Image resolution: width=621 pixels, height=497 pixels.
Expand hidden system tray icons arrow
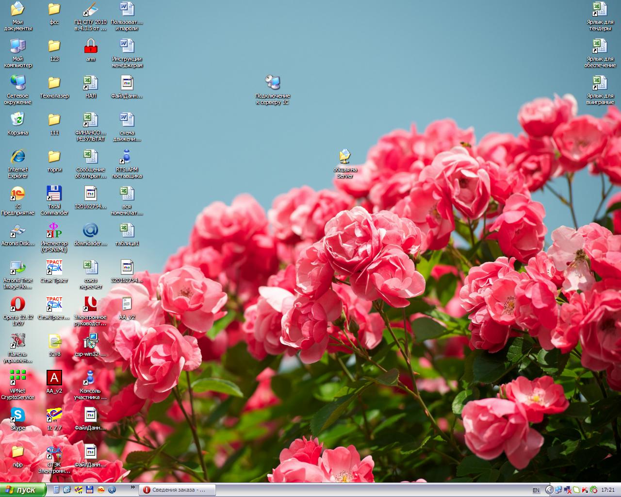549,490
